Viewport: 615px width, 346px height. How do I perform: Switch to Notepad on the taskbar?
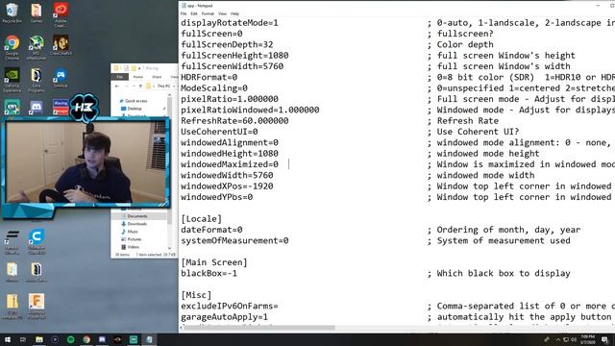coord(149,339)
